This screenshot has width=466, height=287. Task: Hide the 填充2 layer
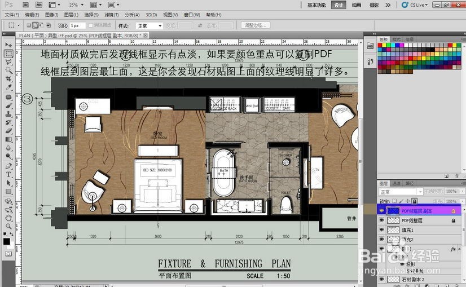pos(381,239)
